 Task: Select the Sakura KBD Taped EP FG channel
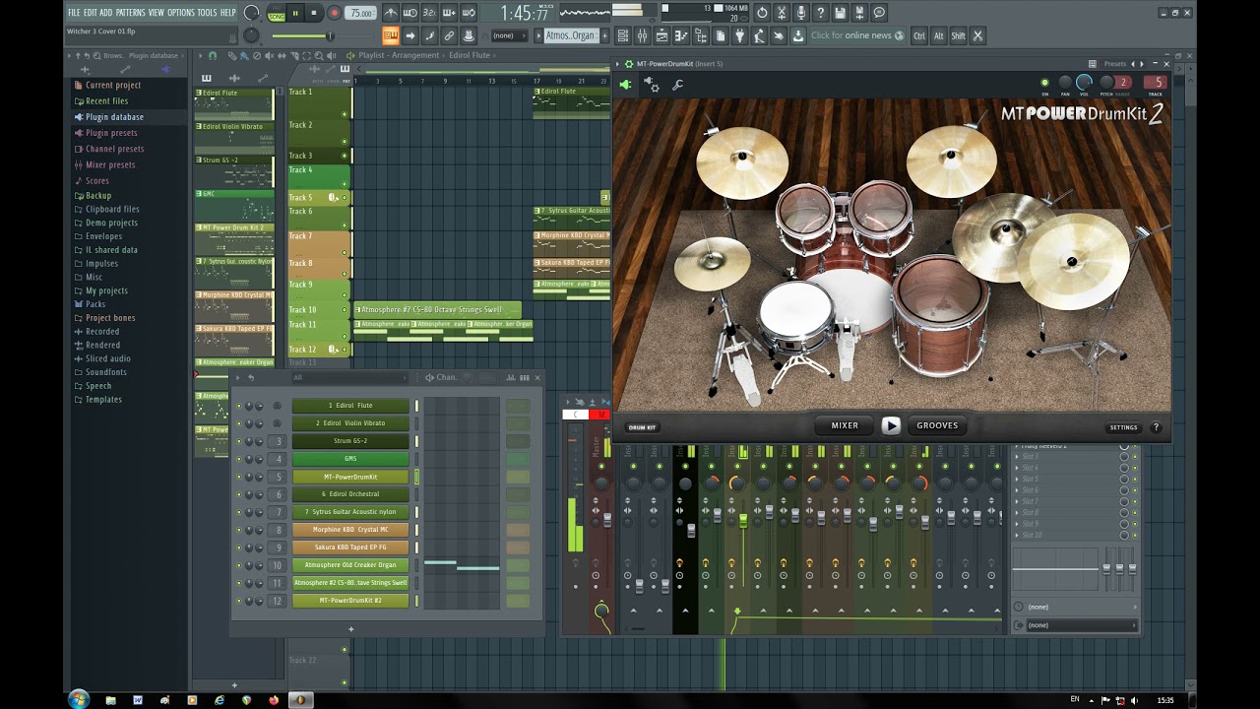pos(350,548)
